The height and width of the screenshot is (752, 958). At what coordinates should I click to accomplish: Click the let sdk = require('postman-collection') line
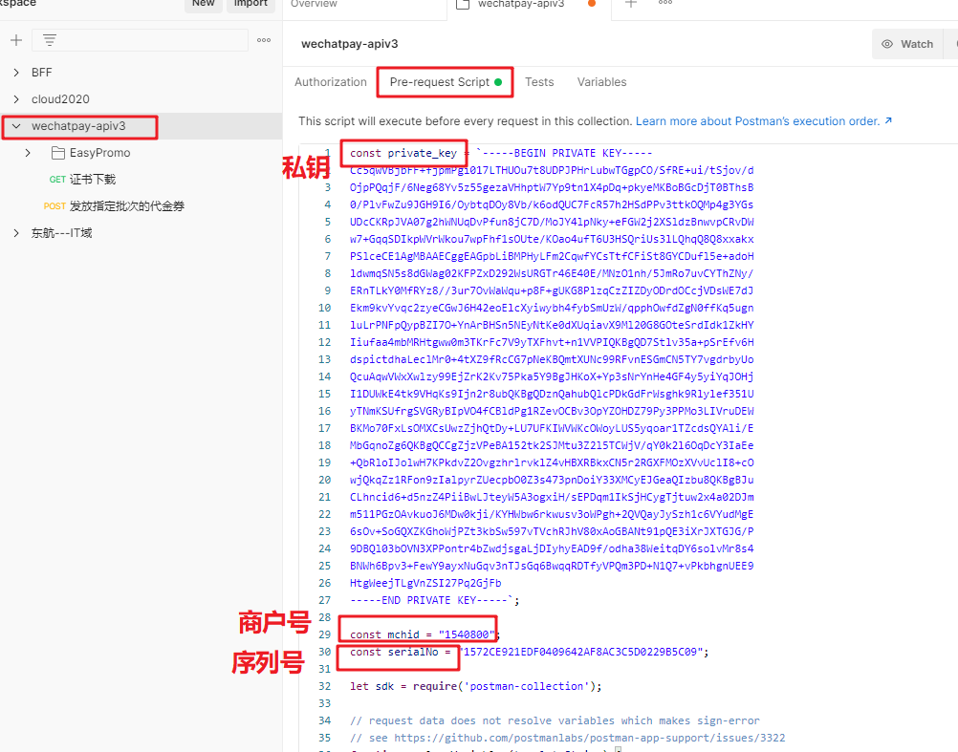click(475, 687)
